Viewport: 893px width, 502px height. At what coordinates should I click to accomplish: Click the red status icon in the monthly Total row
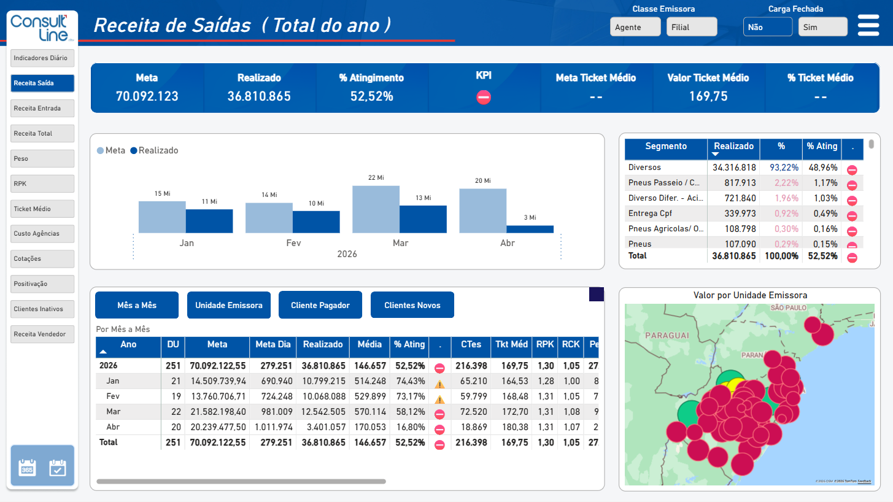click(439, 445)
